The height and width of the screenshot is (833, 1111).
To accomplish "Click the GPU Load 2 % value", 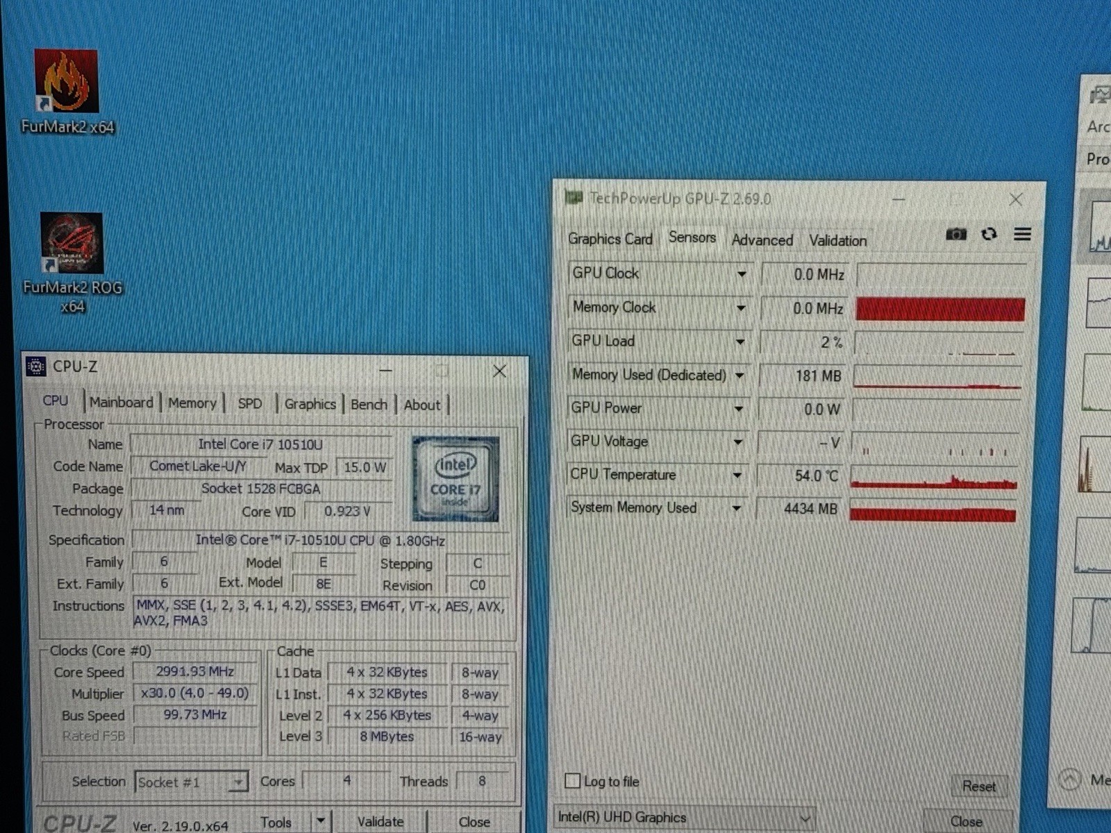I will (803, 342).
